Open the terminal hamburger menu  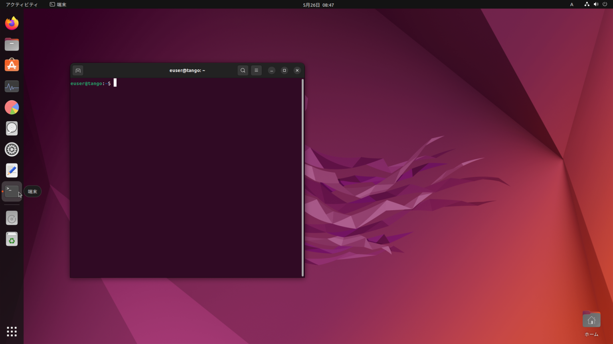[x=256, y=70]
